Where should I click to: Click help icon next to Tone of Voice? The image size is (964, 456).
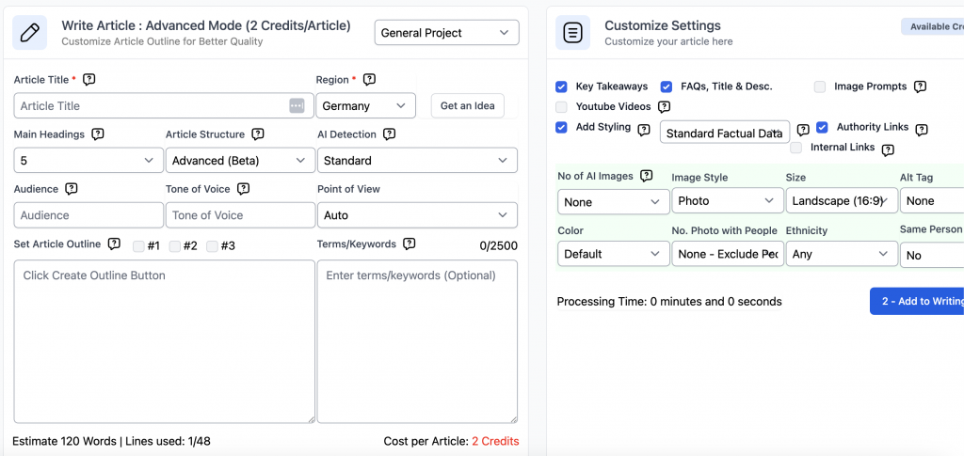[243, 189]
